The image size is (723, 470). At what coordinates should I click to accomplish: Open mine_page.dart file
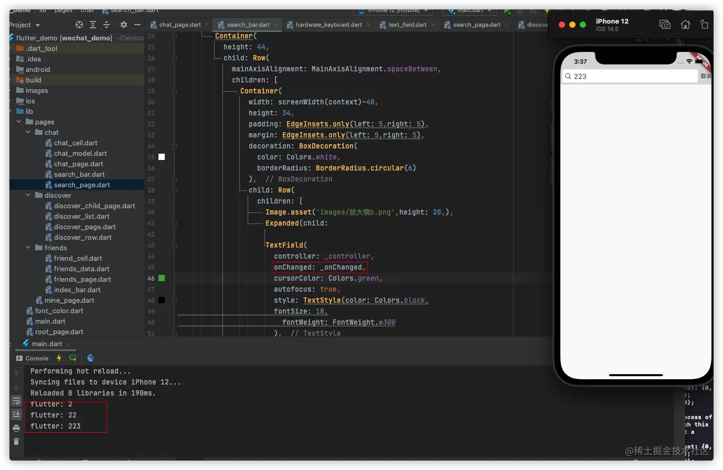tap(69, 300)
